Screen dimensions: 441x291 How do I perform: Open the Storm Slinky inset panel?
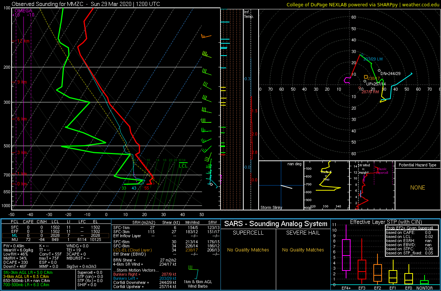coord(281,185)
